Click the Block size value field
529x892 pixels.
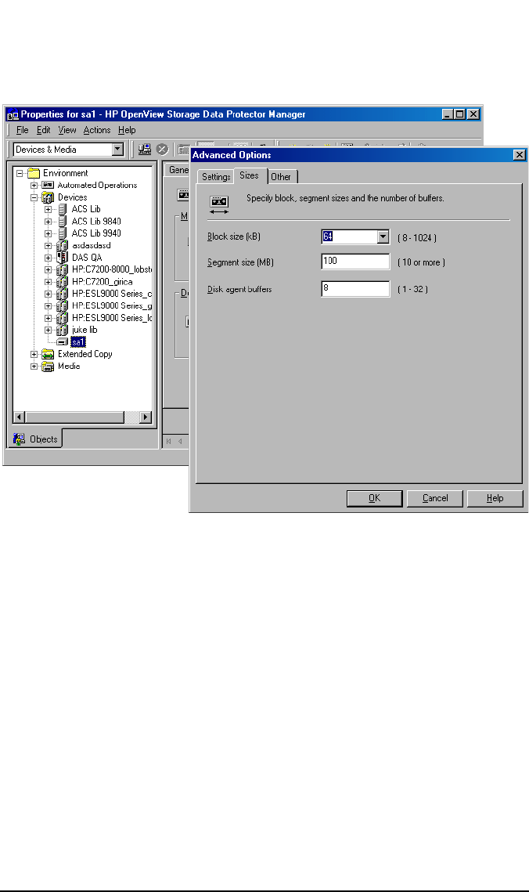[x=350, y=237]
